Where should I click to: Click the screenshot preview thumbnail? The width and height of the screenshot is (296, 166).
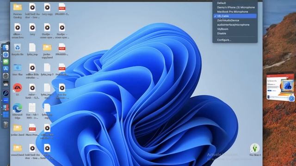click(x=280, y=87)
